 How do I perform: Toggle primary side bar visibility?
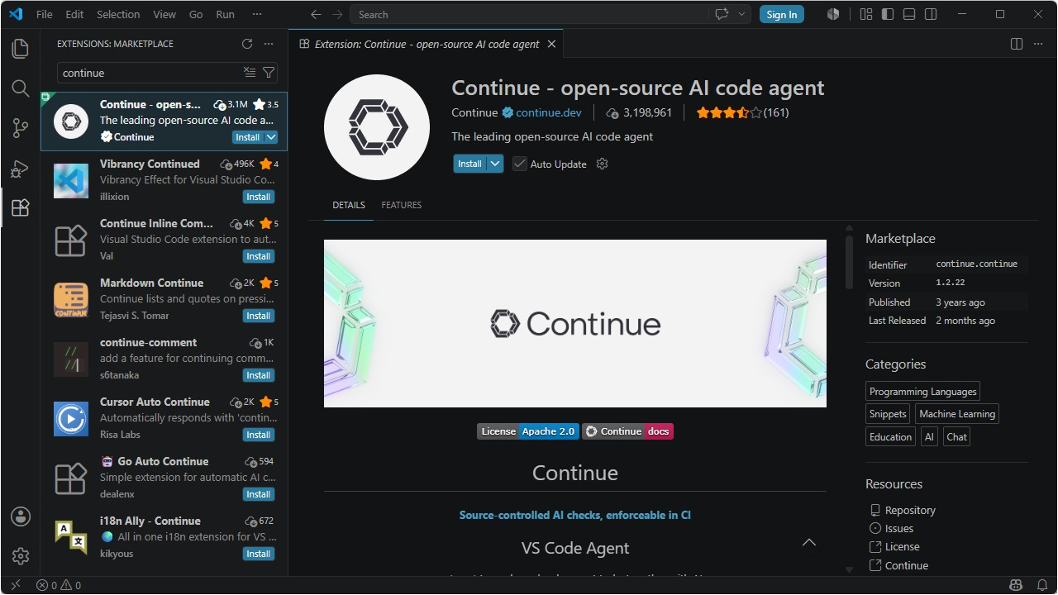tap(888, 14)
